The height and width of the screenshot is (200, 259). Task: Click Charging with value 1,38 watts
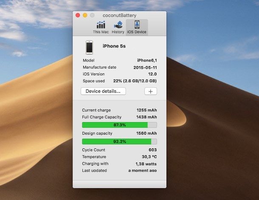[x=146, y=164]
